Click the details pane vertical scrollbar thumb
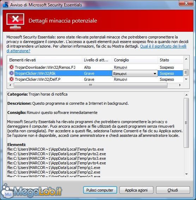 [x=186, y=123]
